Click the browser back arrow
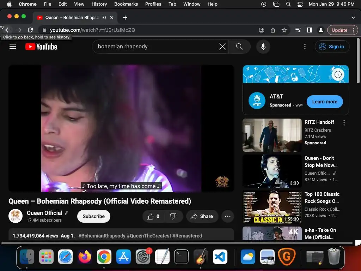361x271 pixels. 8,30
